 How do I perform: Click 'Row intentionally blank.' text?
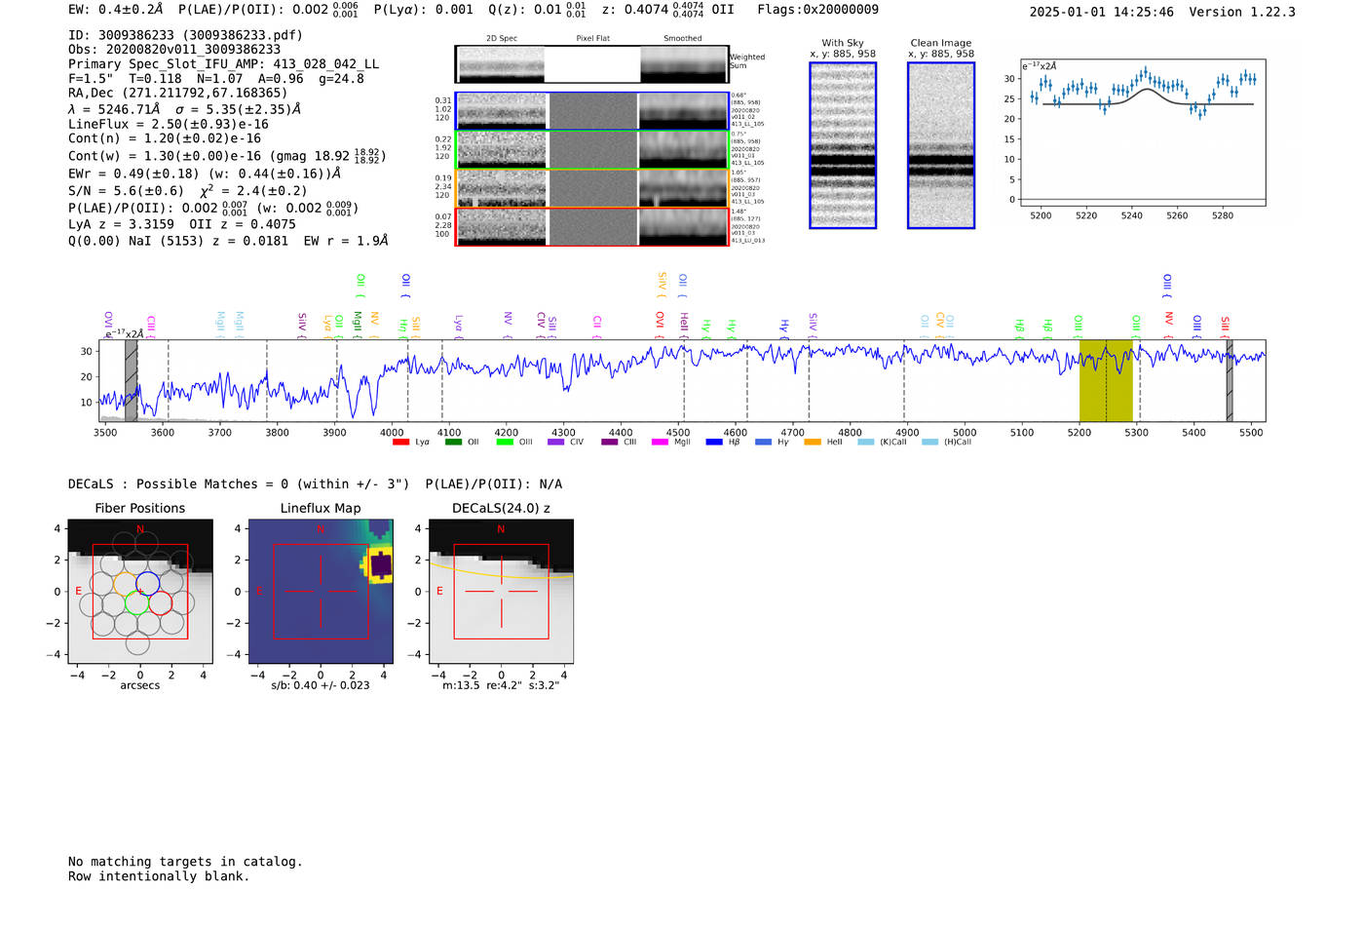coord(159,876)
